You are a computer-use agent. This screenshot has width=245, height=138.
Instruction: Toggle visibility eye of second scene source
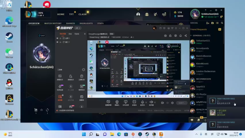57,42
